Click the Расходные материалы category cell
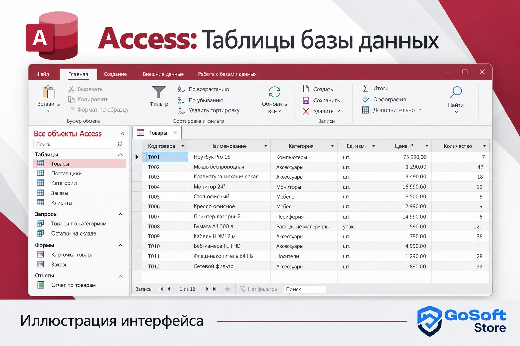520x346 pixels. pos(304,226)
